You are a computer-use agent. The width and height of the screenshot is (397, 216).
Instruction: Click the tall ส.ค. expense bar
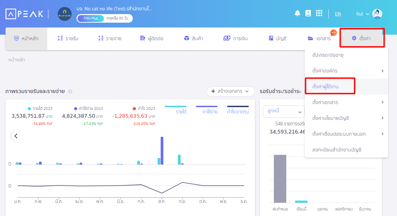[162, 151]
